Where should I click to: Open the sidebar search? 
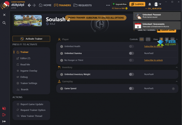pyautogui.click(x=4, y=23)
